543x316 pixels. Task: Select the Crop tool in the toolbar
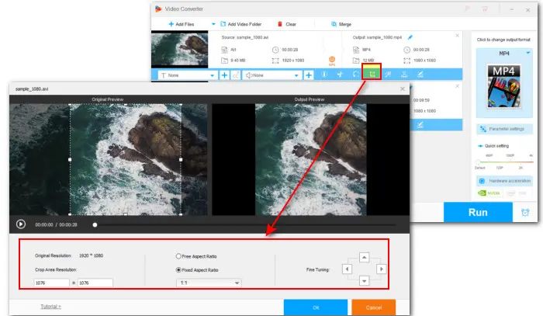(x=372, y=75)
